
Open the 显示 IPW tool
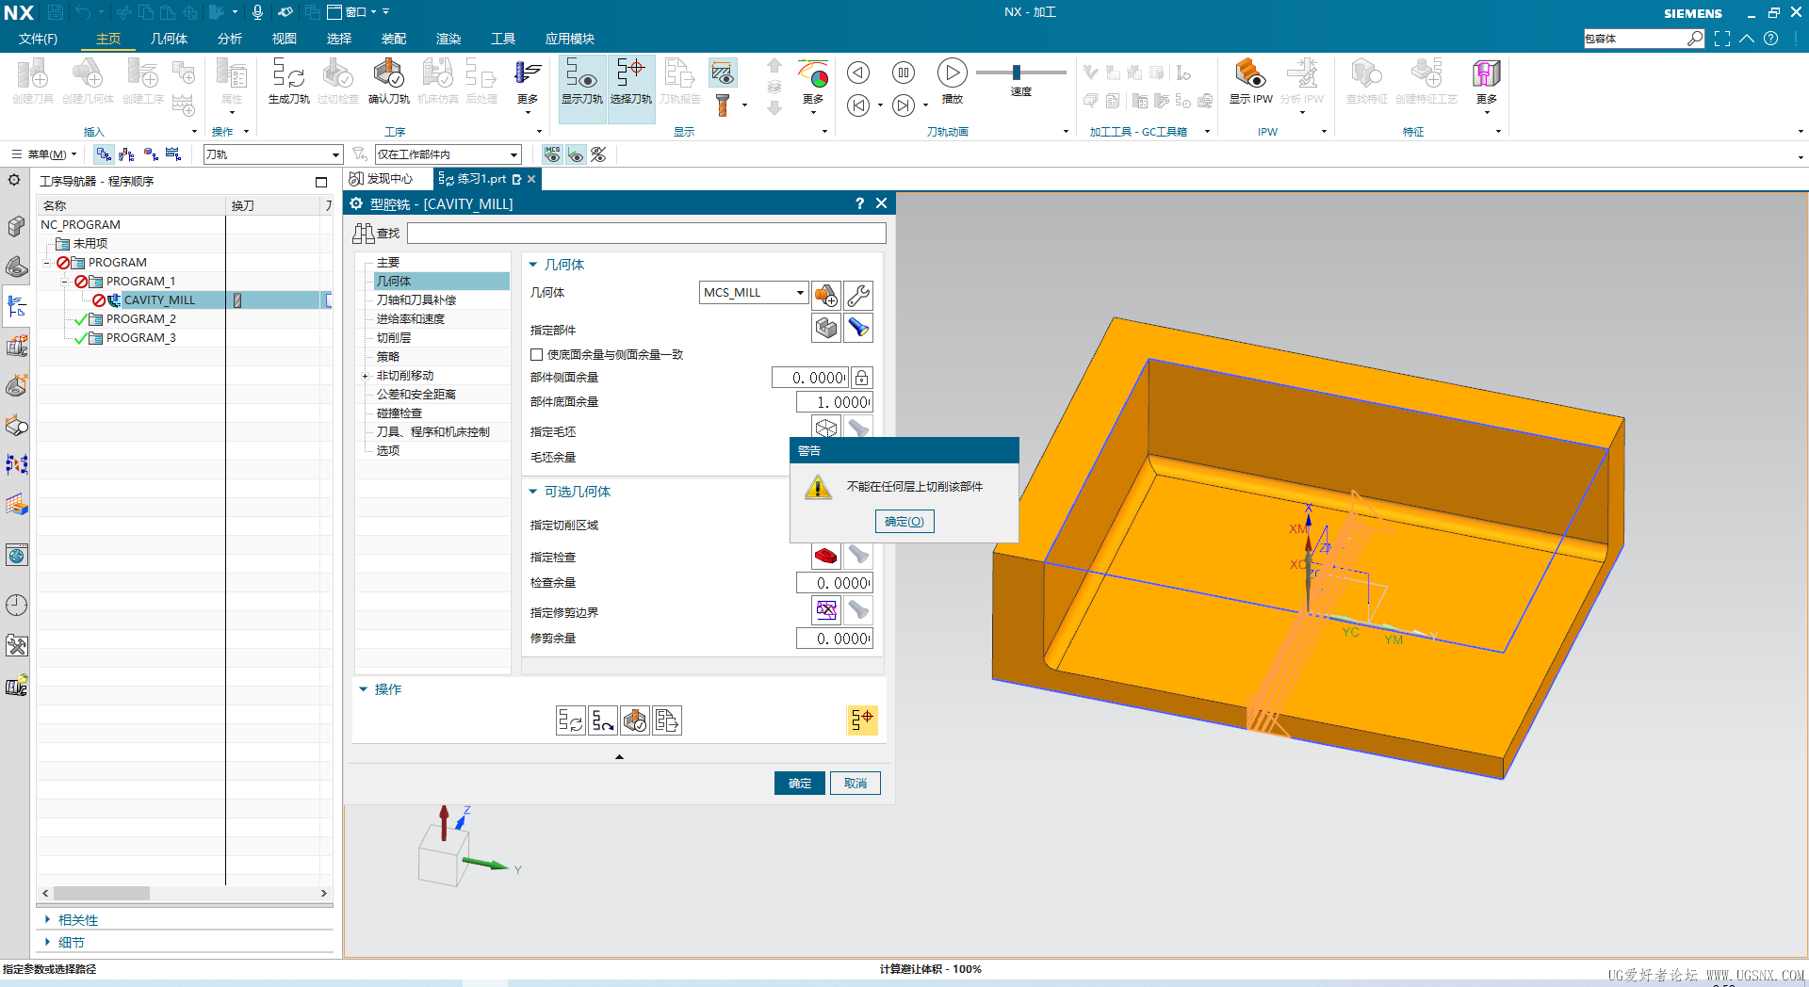1250,81
